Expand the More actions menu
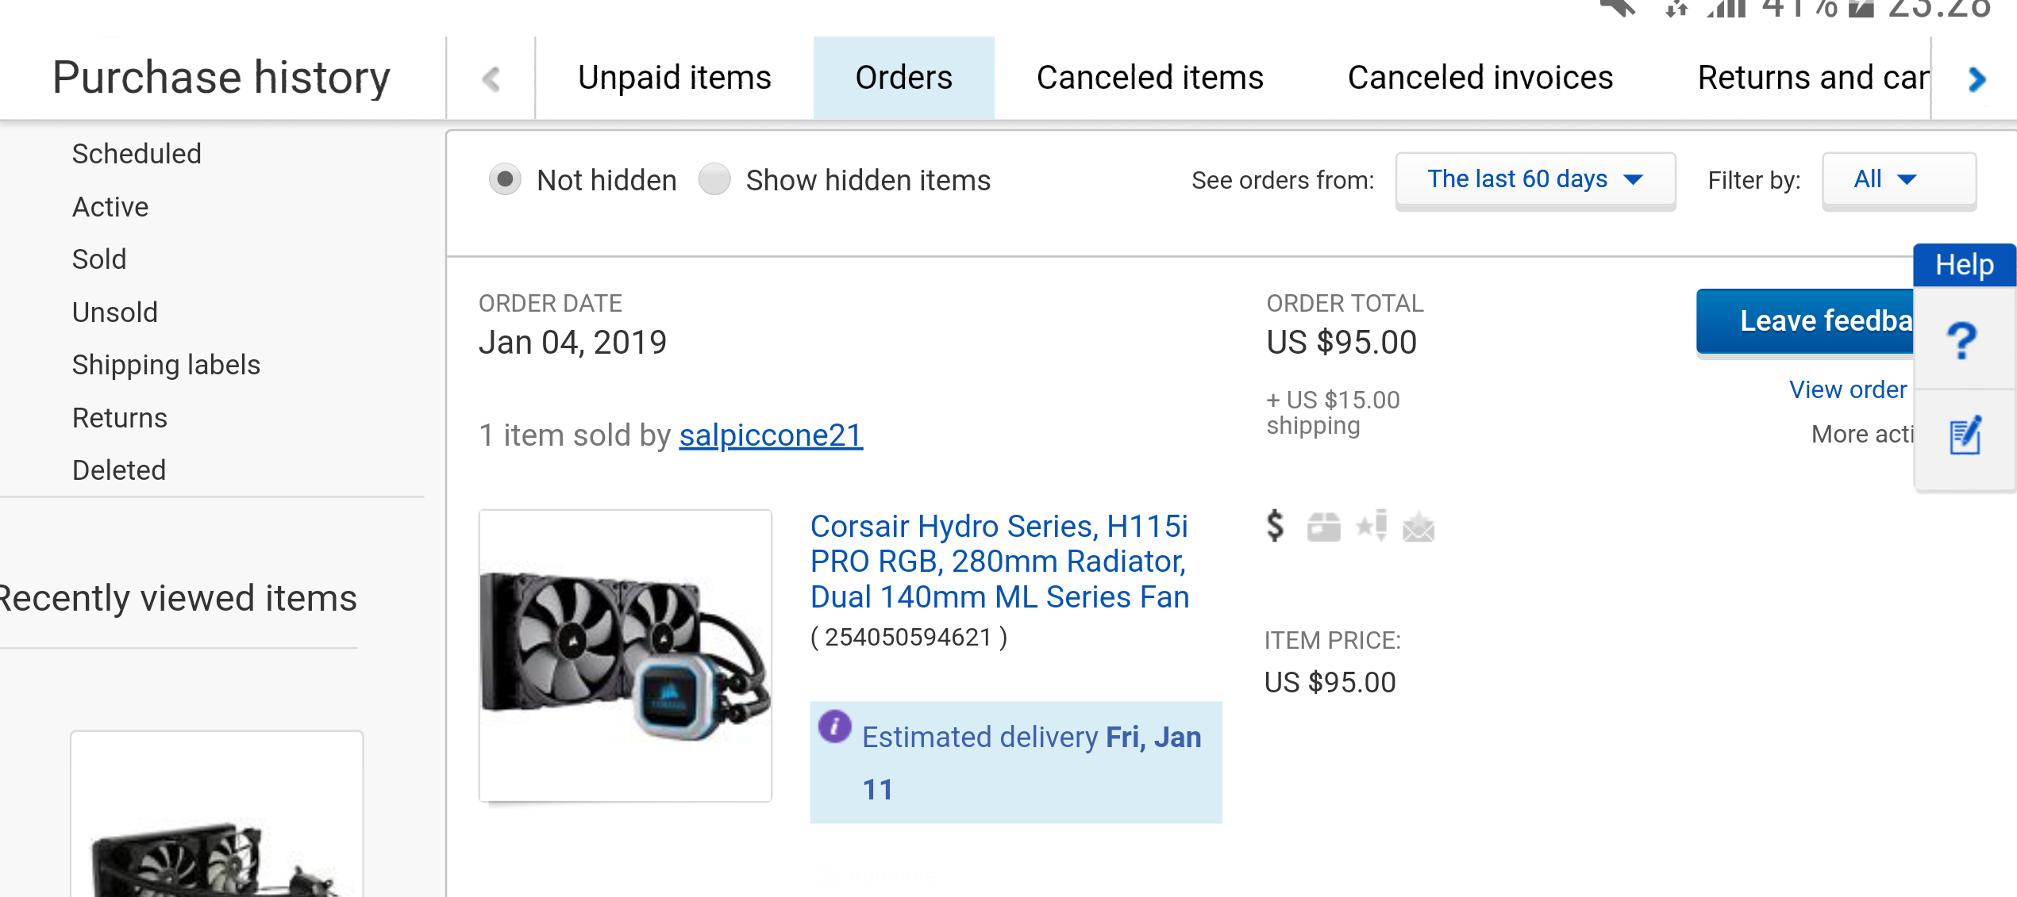Image resolution: width=2017 pixels, height=897 pixels. 1861,435
